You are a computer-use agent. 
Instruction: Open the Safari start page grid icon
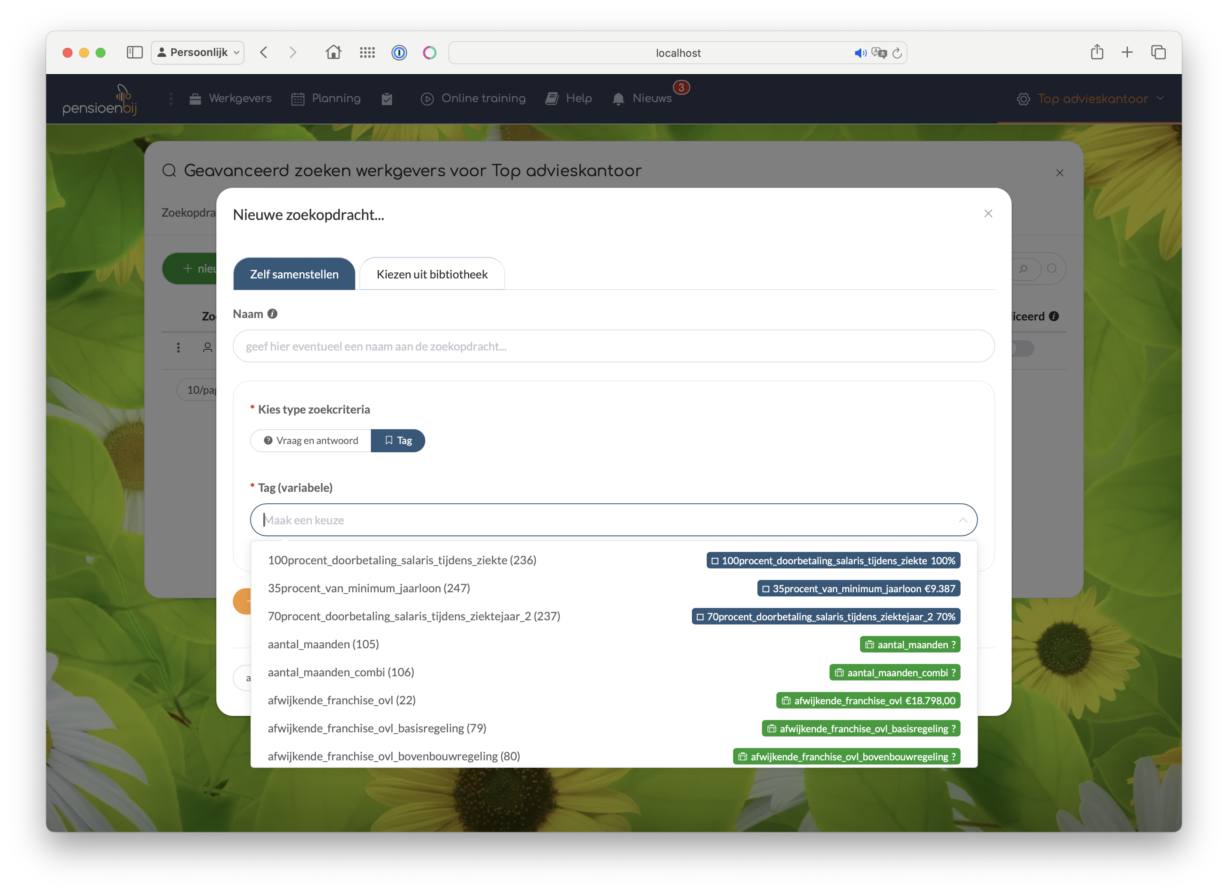pyautogui.click(x=367, y=52)
